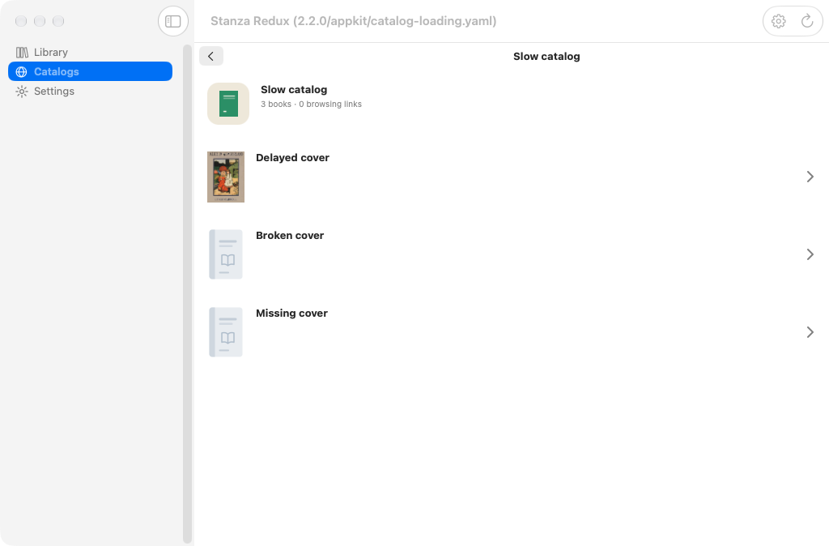The width and height of the screenshot is (829, 546).
Task: Click the Catalogs globe icon
Action: (x=22, y=71)
